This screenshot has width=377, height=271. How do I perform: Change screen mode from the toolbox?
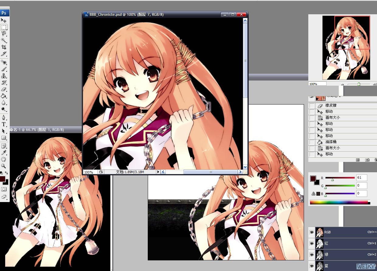(4, 197)
